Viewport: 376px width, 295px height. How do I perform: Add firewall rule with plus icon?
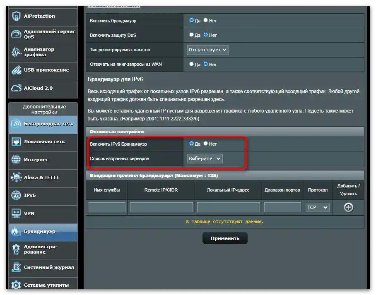[x=348, y=207]
